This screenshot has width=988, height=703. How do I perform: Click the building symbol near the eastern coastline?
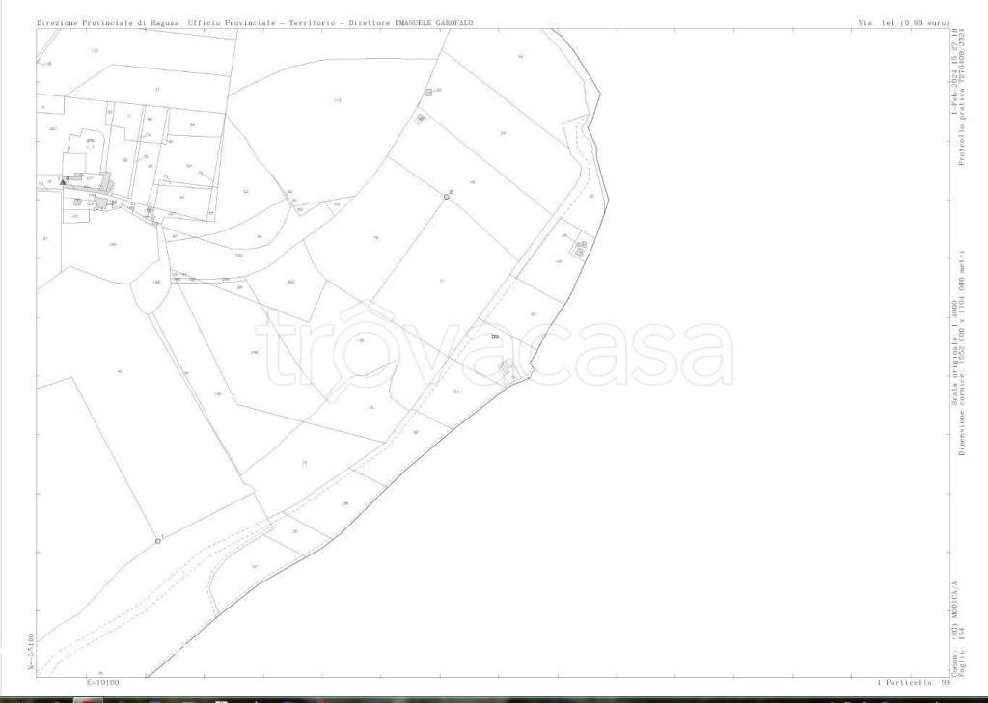coord(580,248)
